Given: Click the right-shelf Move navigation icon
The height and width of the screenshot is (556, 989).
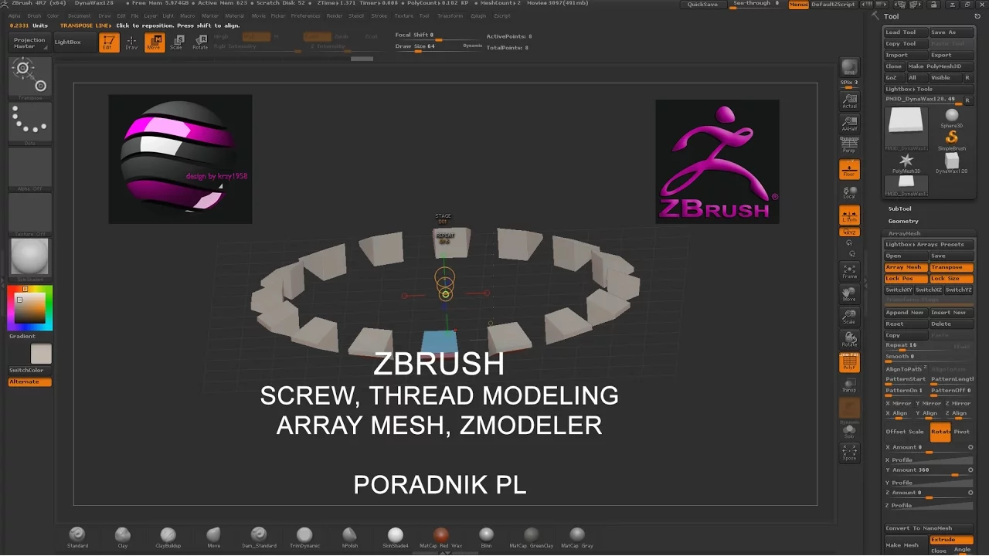Looking at the screenshot, I should pos(849,294).
